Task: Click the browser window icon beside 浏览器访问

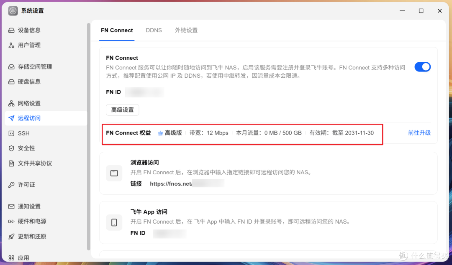Action: tap(114, 173)
